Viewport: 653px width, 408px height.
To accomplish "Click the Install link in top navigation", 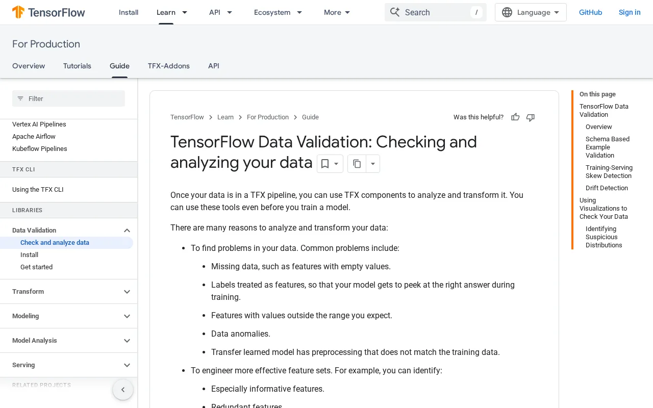I will (x=129, y=12).
